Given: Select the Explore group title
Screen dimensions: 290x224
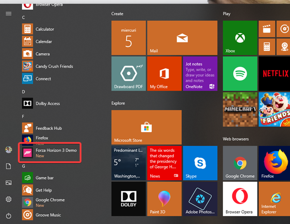Looking at the screenshot, I should pyautogui.click(x=118, y=103).
